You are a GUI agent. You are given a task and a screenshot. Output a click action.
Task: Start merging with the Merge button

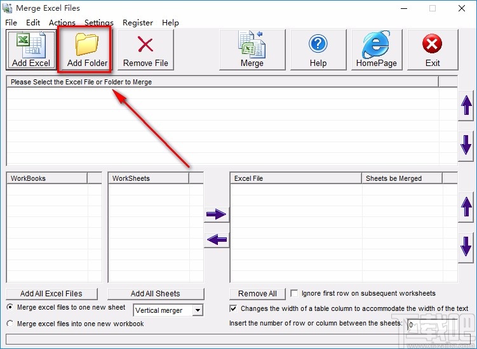252,50
